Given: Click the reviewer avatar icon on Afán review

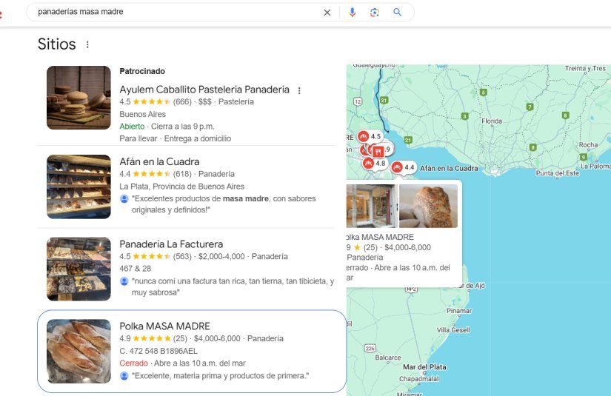Looking at the screenshot, I should [124, 199].
